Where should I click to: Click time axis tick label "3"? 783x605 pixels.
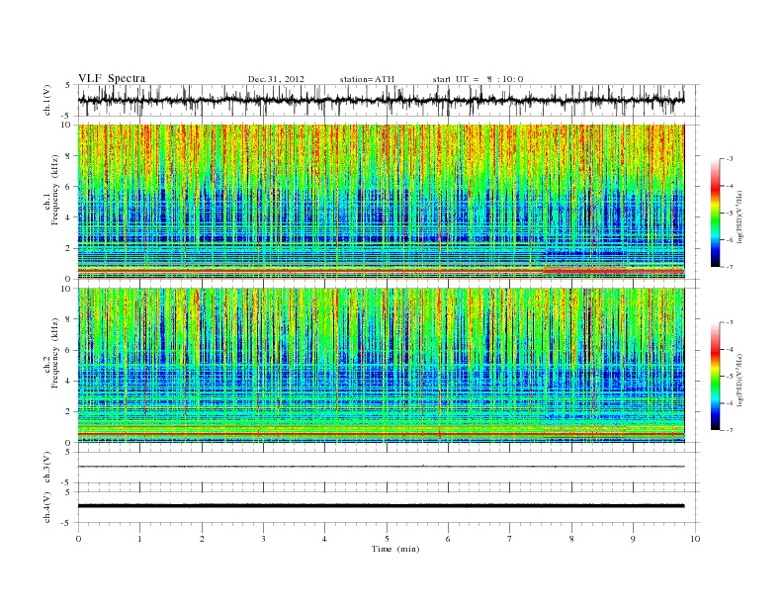(x=263, y=539)
